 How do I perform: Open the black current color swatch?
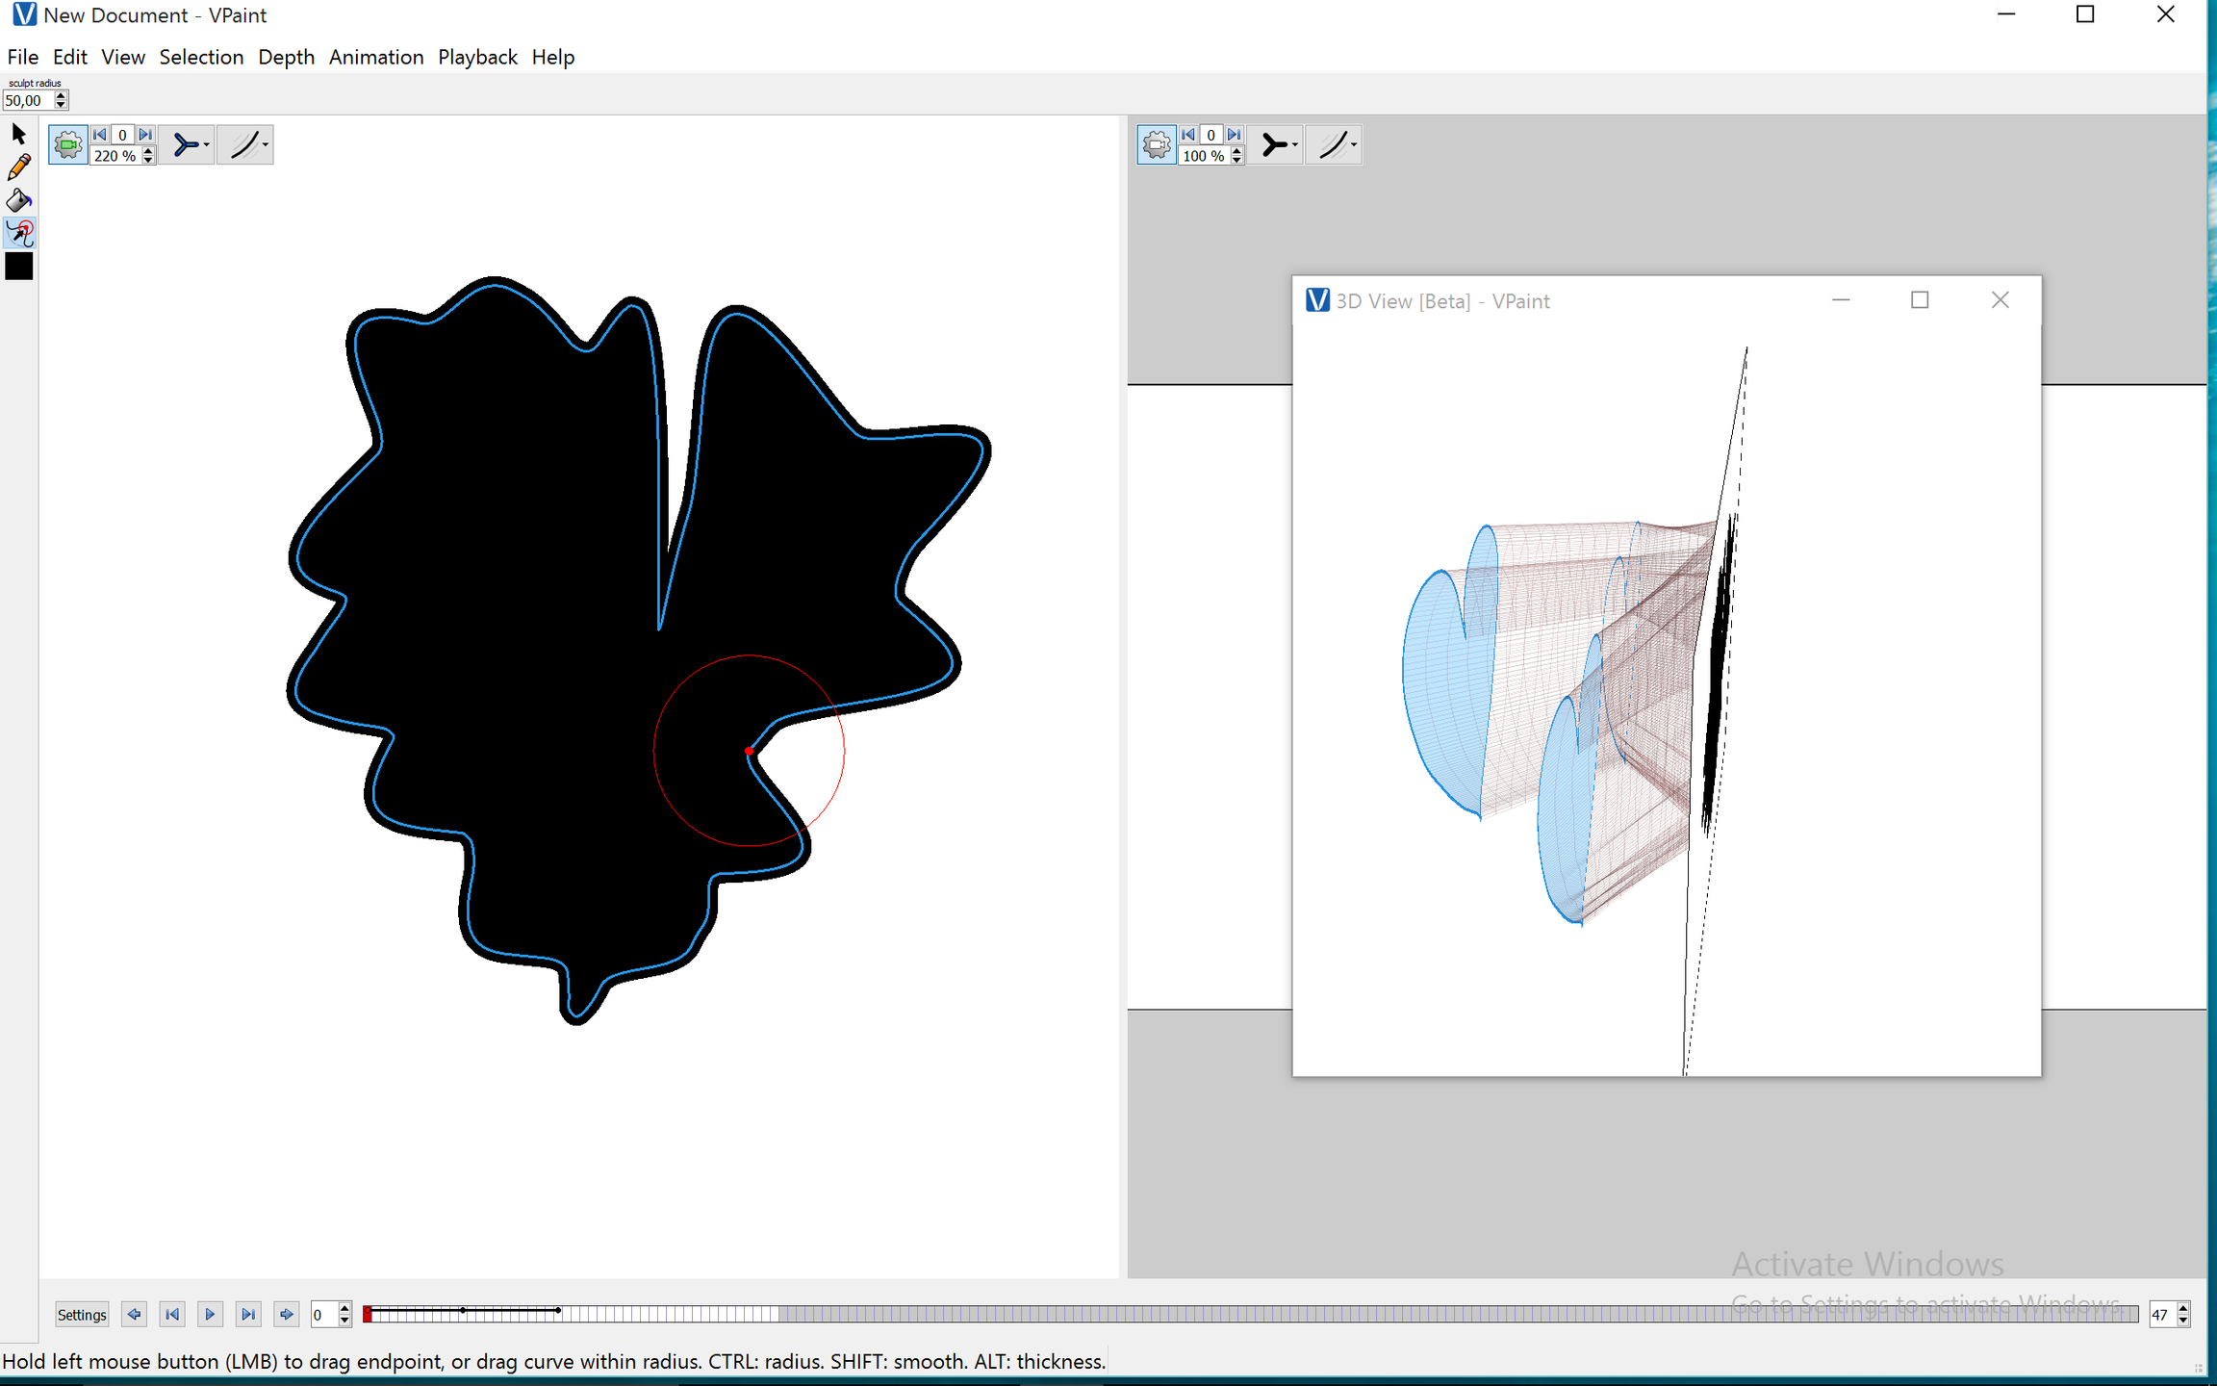(x=19, y=267)
